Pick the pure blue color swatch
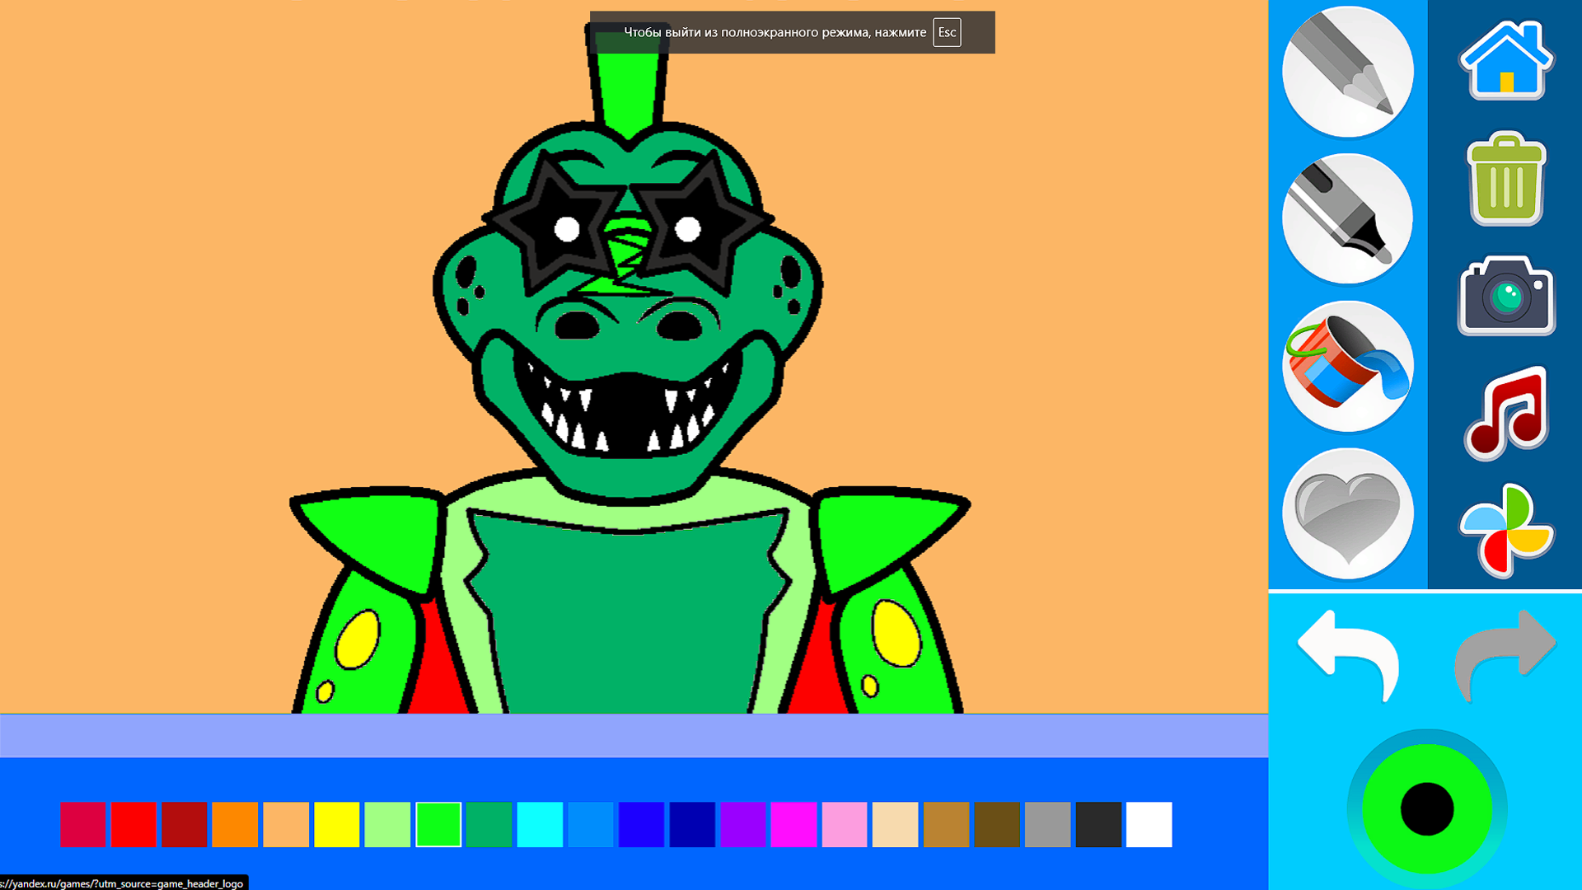 tap(642, 824)
